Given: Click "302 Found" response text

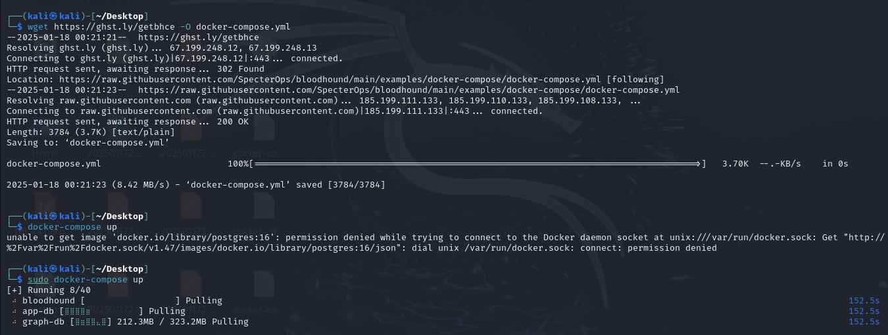Looking at the screenshot, I should (x=240, y=68).
